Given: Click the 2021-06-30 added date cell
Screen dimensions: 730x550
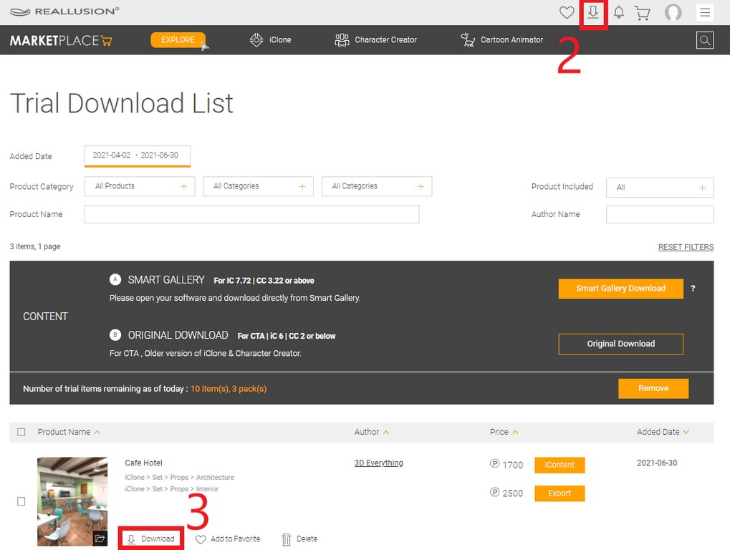Looking at the screenshot, I should 657,463.
